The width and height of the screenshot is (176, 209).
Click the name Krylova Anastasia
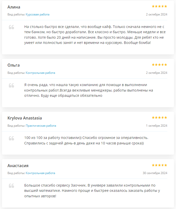pyautogui.click(x=25, y=118)
